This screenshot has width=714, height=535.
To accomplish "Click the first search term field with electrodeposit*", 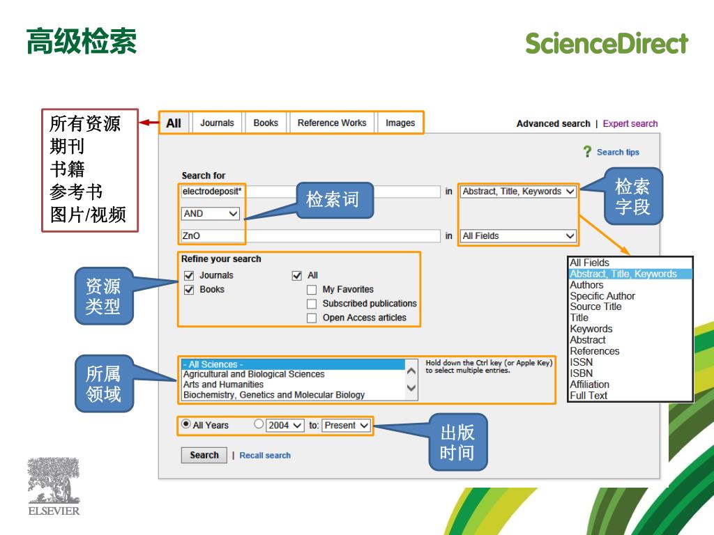I will click(310, 191).
